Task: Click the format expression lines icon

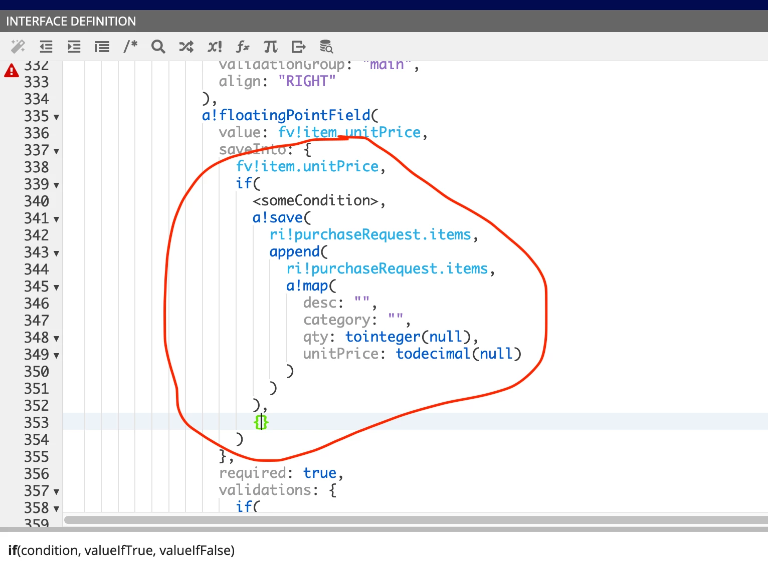Action: click(102, 47)
